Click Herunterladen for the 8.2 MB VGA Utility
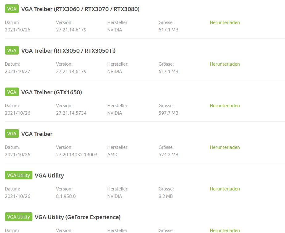 (224, 189)
